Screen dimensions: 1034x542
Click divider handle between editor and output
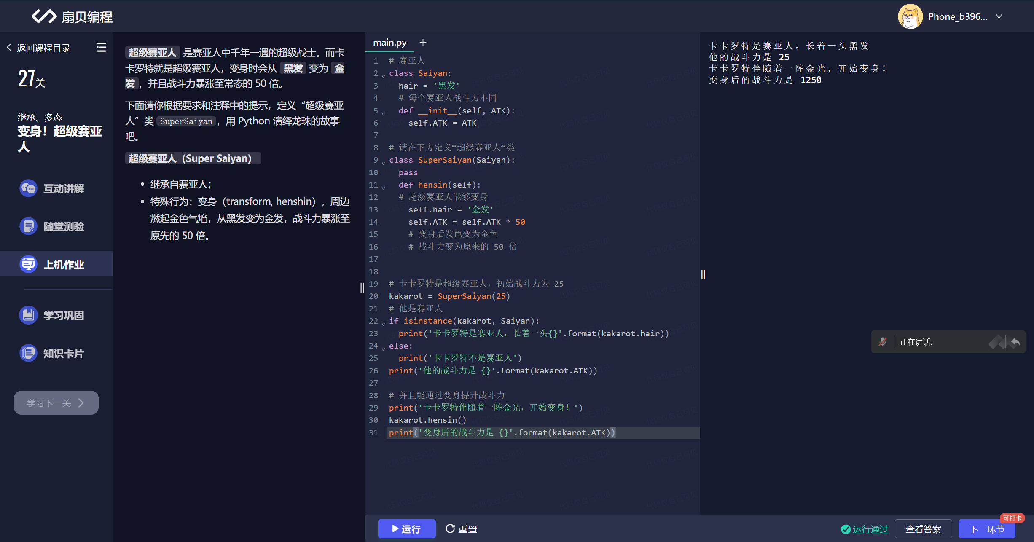[x=703, y=274]
